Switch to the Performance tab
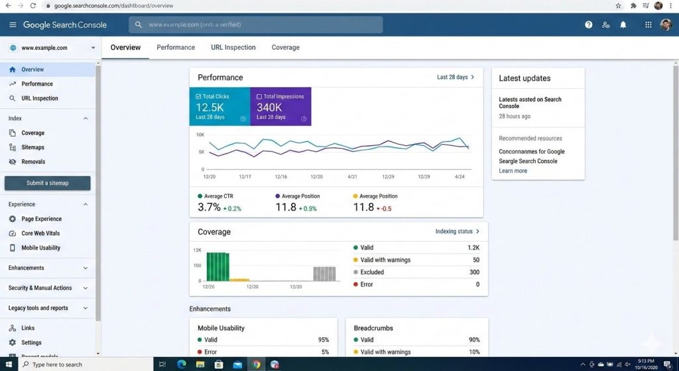 [176, 47]
